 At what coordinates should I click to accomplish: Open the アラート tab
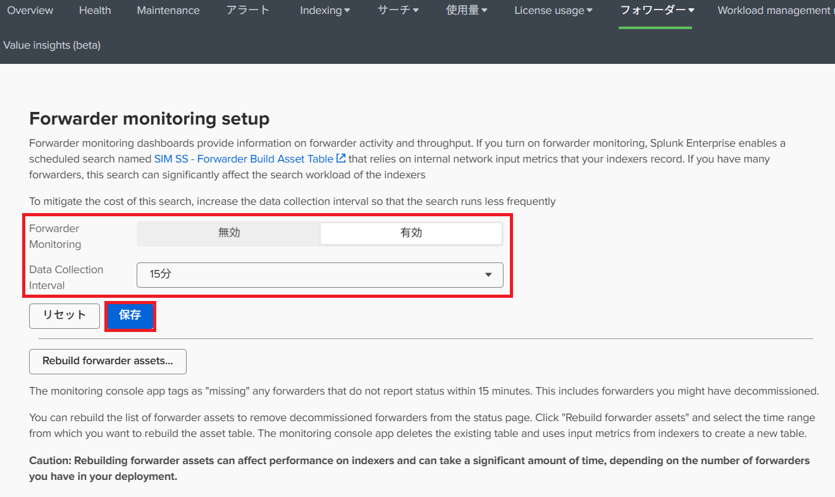coord(248,11)
